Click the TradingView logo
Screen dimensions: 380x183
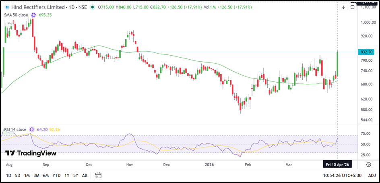coord(31,153)
